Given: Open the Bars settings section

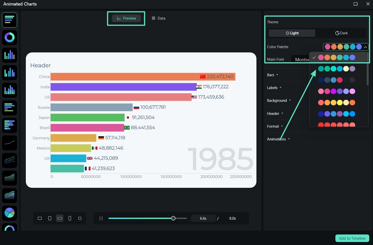Looking at the screenshot, I should pos(272,75).
